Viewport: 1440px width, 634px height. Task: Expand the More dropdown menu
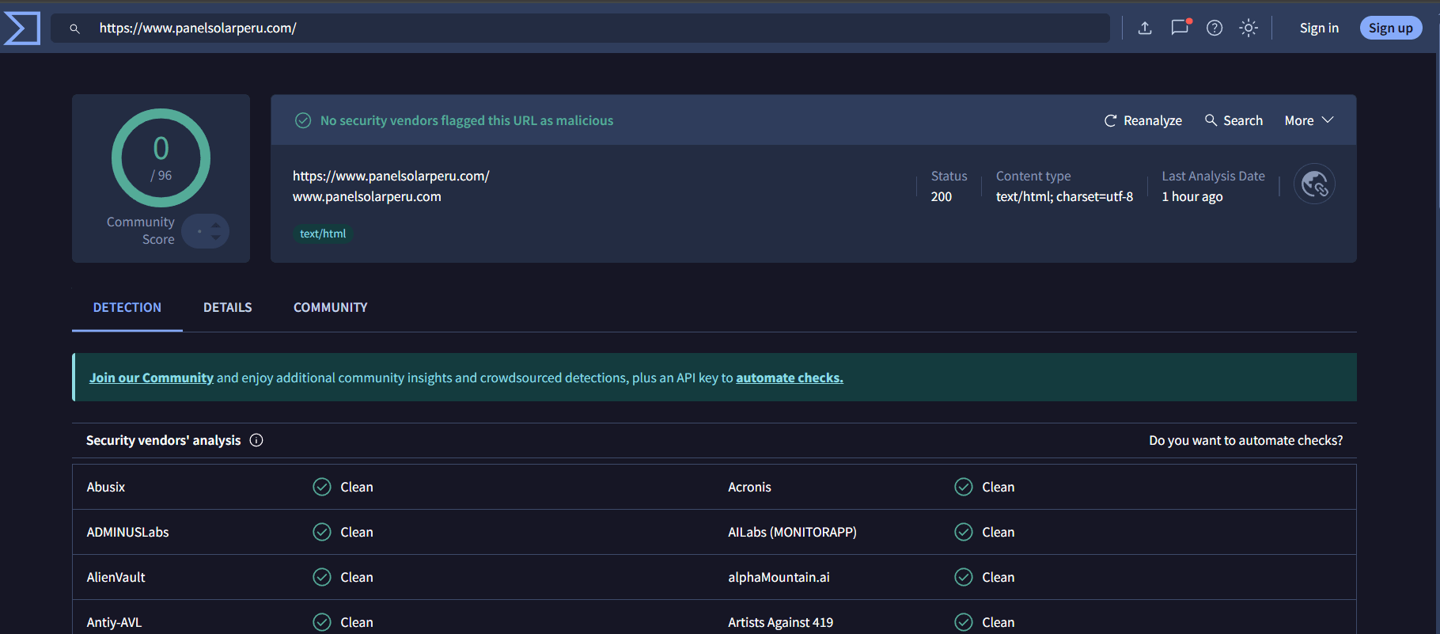coord(1309,120)
